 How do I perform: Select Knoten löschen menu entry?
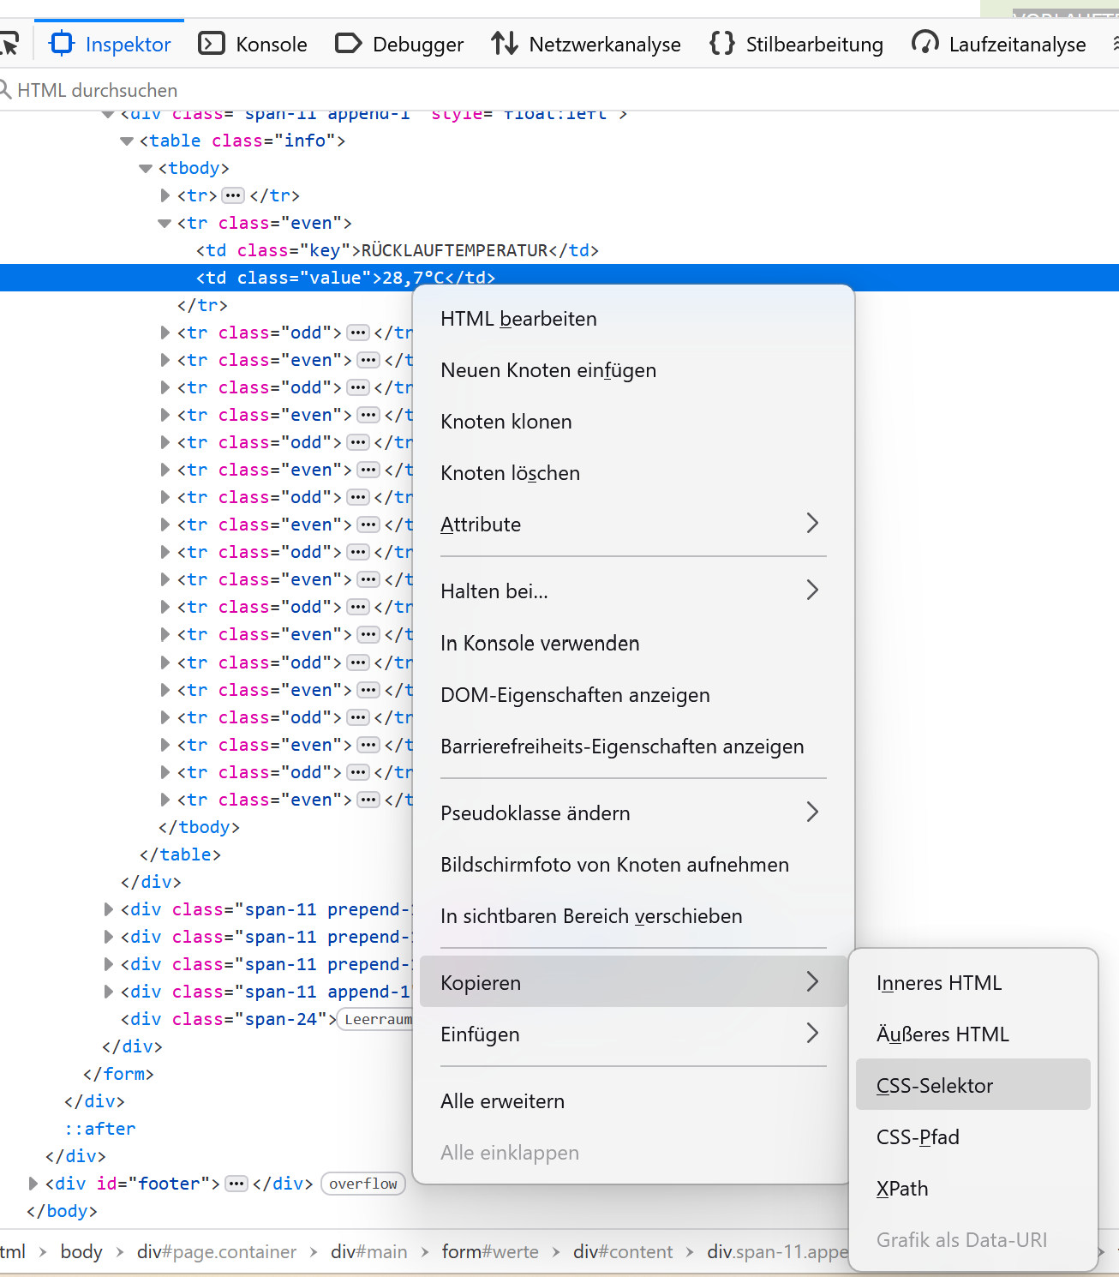(x=510, y=473)
